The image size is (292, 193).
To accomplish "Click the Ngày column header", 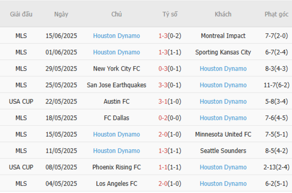I will [x=61, y=14].
